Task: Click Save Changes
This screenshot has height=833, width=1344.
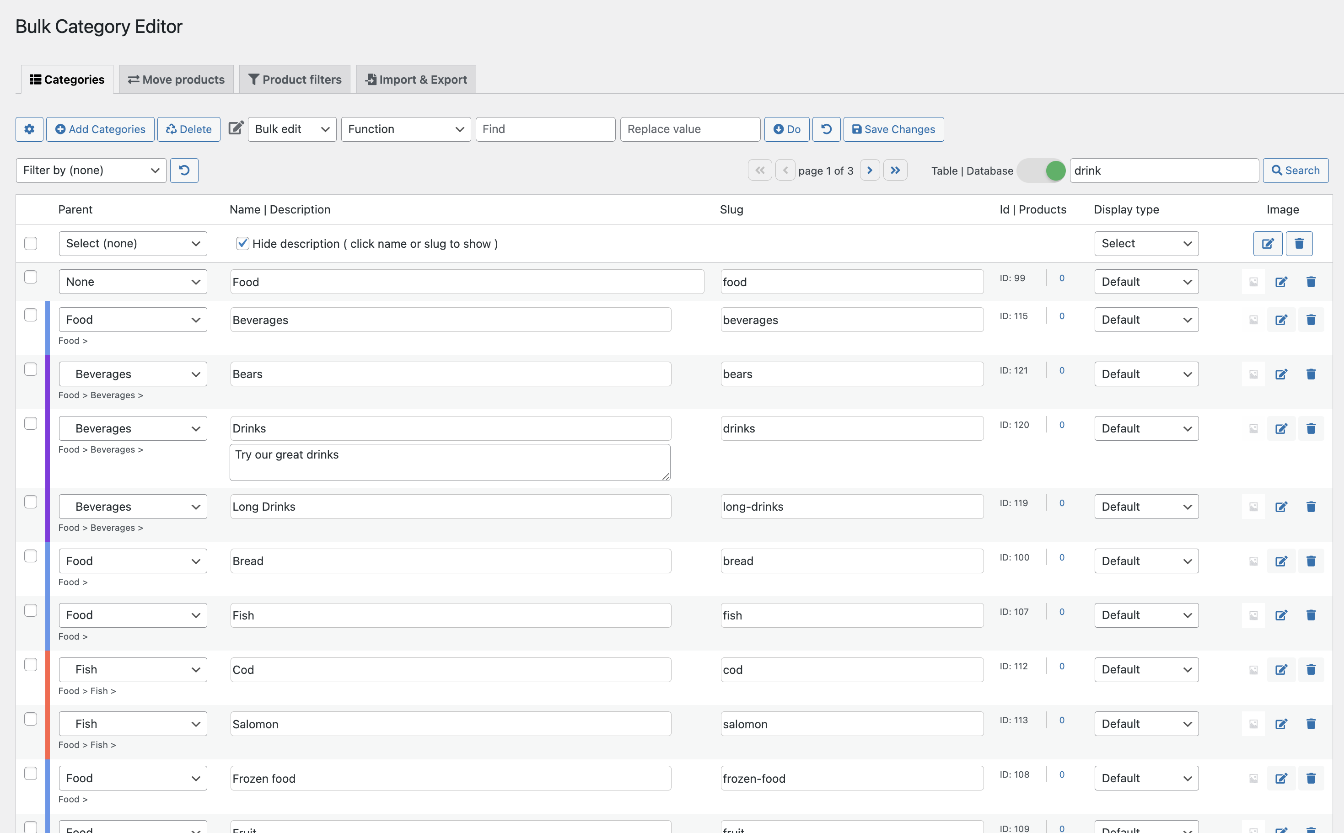Action: [x=893, y=129]
